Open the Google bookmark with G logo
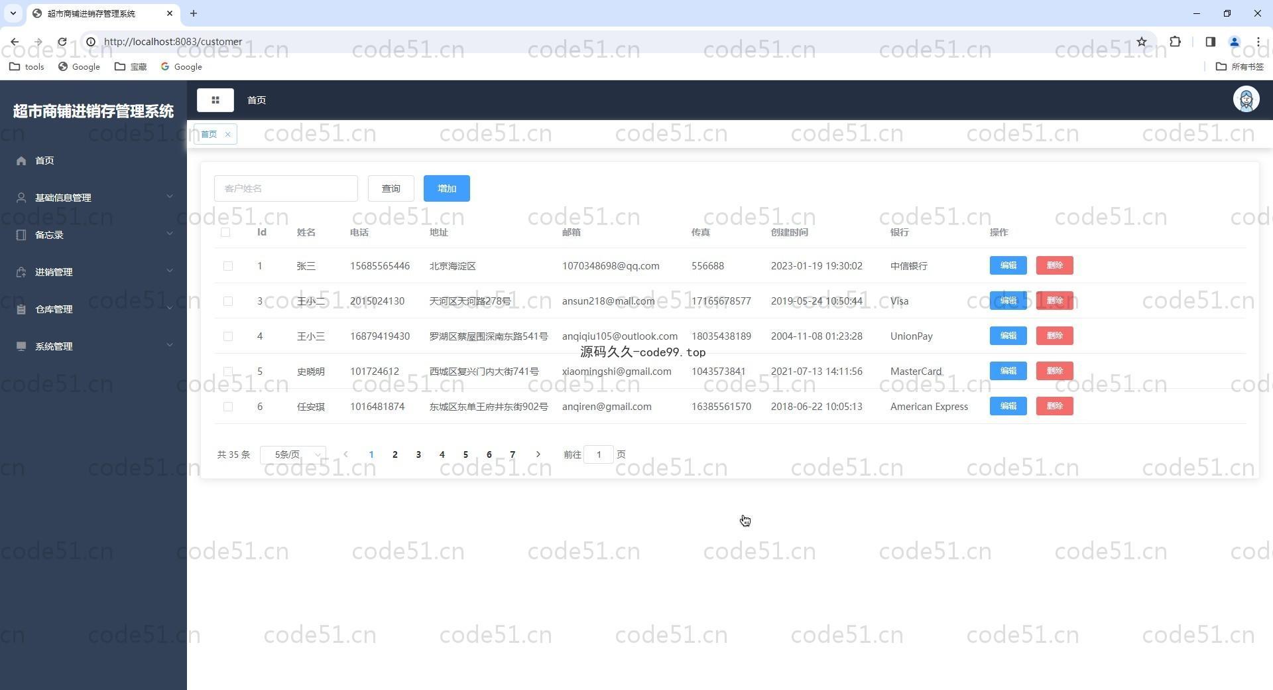Screen dimensions: 1273x690 pos(181,67)
